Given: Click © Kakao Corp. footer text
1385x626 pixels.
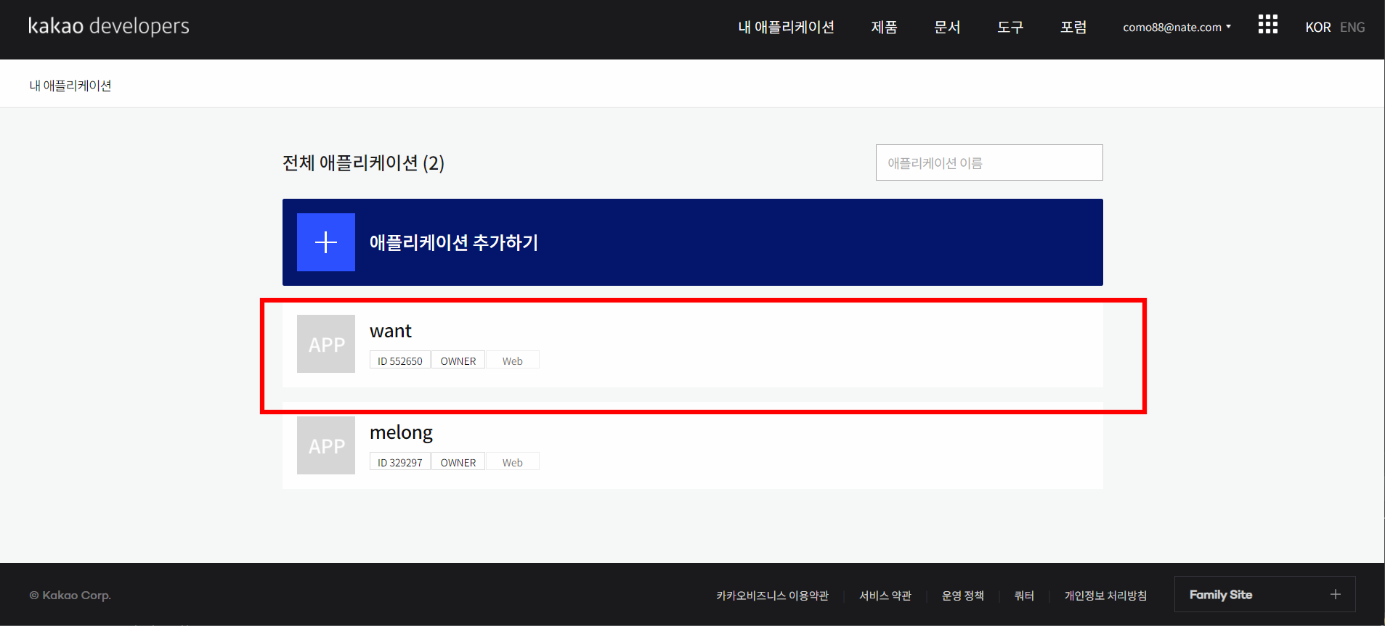Looking at the screenshot, I should [x=70, y=596].
